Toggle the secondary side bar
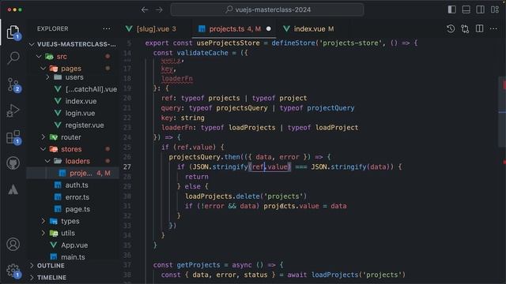Image resolution: width=506 pixels, height=284 pixels. tap(480, 9)
